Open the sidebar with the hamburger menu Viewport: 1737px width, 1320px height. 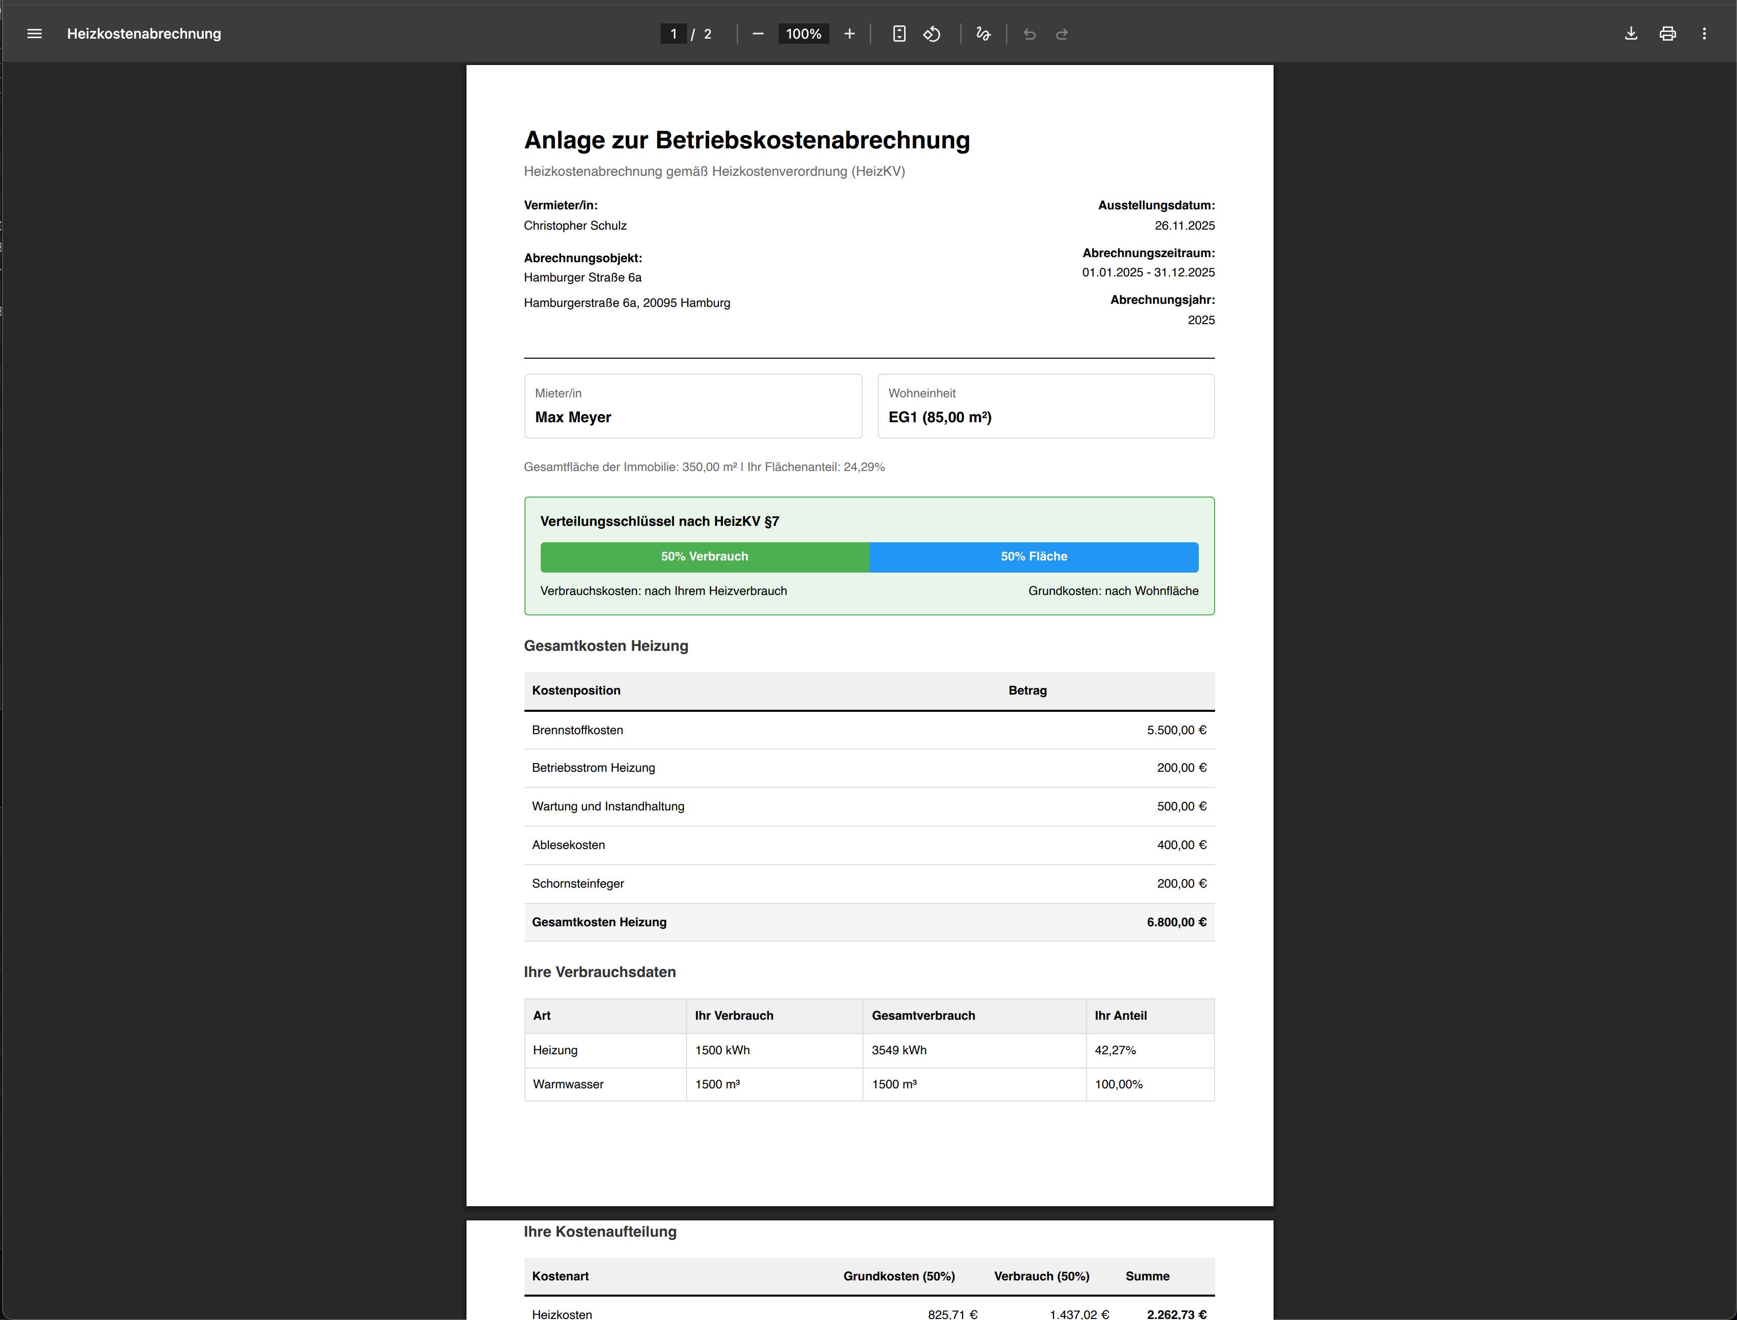(34, 33)
